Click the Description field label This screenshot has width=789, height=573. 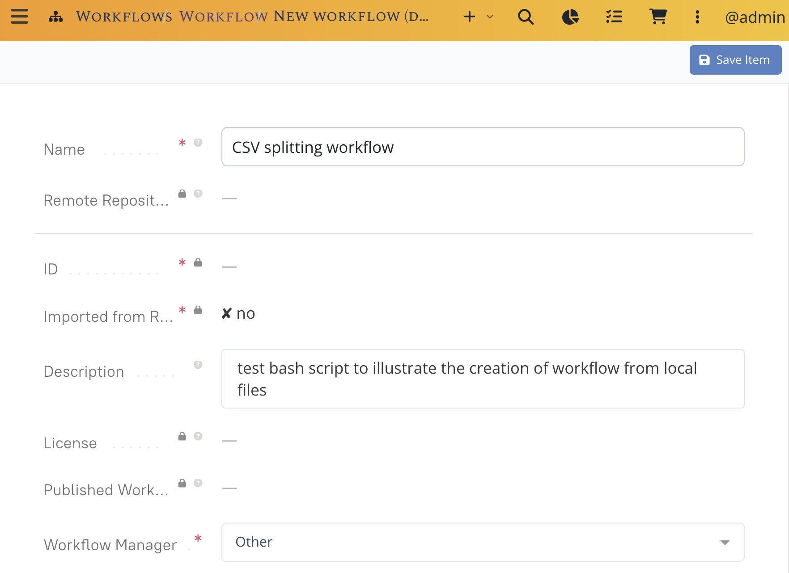pyautogui.click(x=84, y=371)
